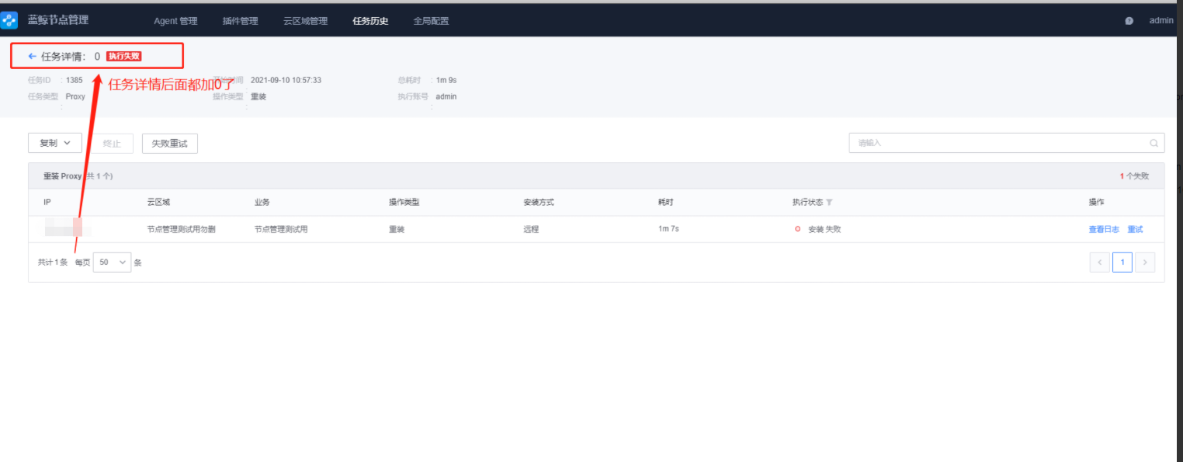Open 查看日志 for the failed row
The height and width of the screenshot is (462, 1183).
(1104, 230)
